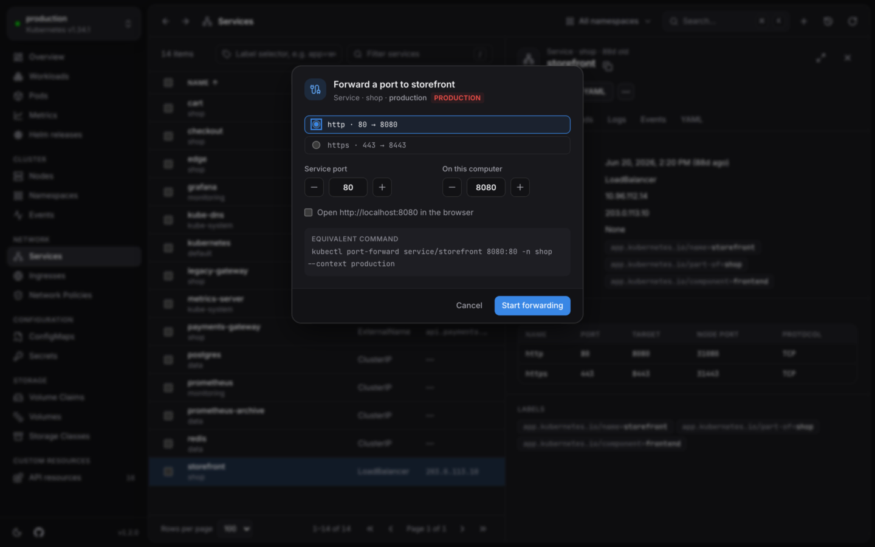
Task: Click the red PRODUCTION badge
Action: (458, 98)
